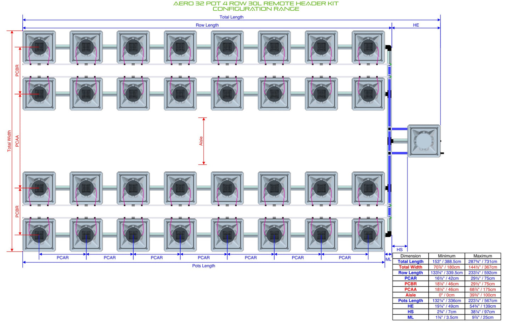Viewport: 512px width, 332px height.
Task: Click the PCAA row minimum 18⅛" / 46cm
Action: pos(446,289)
